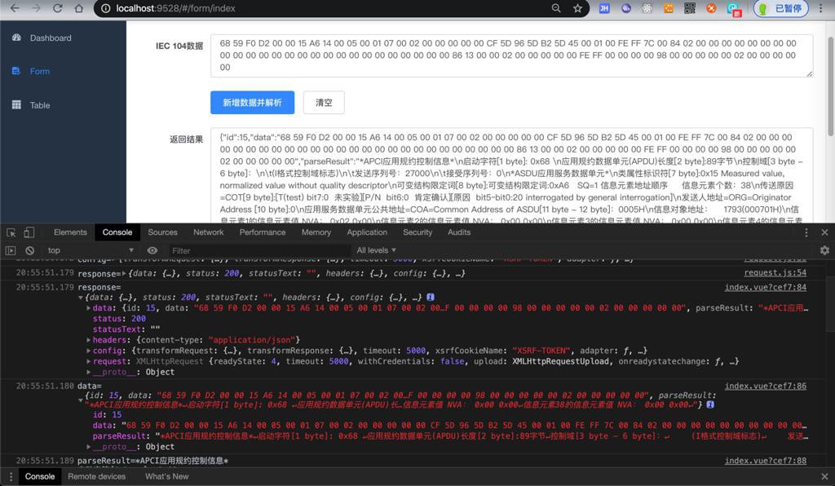835x486 pixels.
Task: Expand the collapsed response object arrow
Action: click(x=124, y=274)
